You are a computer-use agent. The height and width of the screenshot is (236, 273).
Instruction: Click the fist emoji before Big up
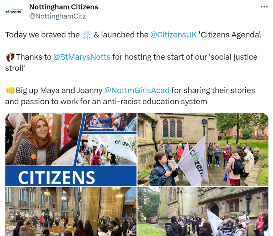tap(10, 90)
